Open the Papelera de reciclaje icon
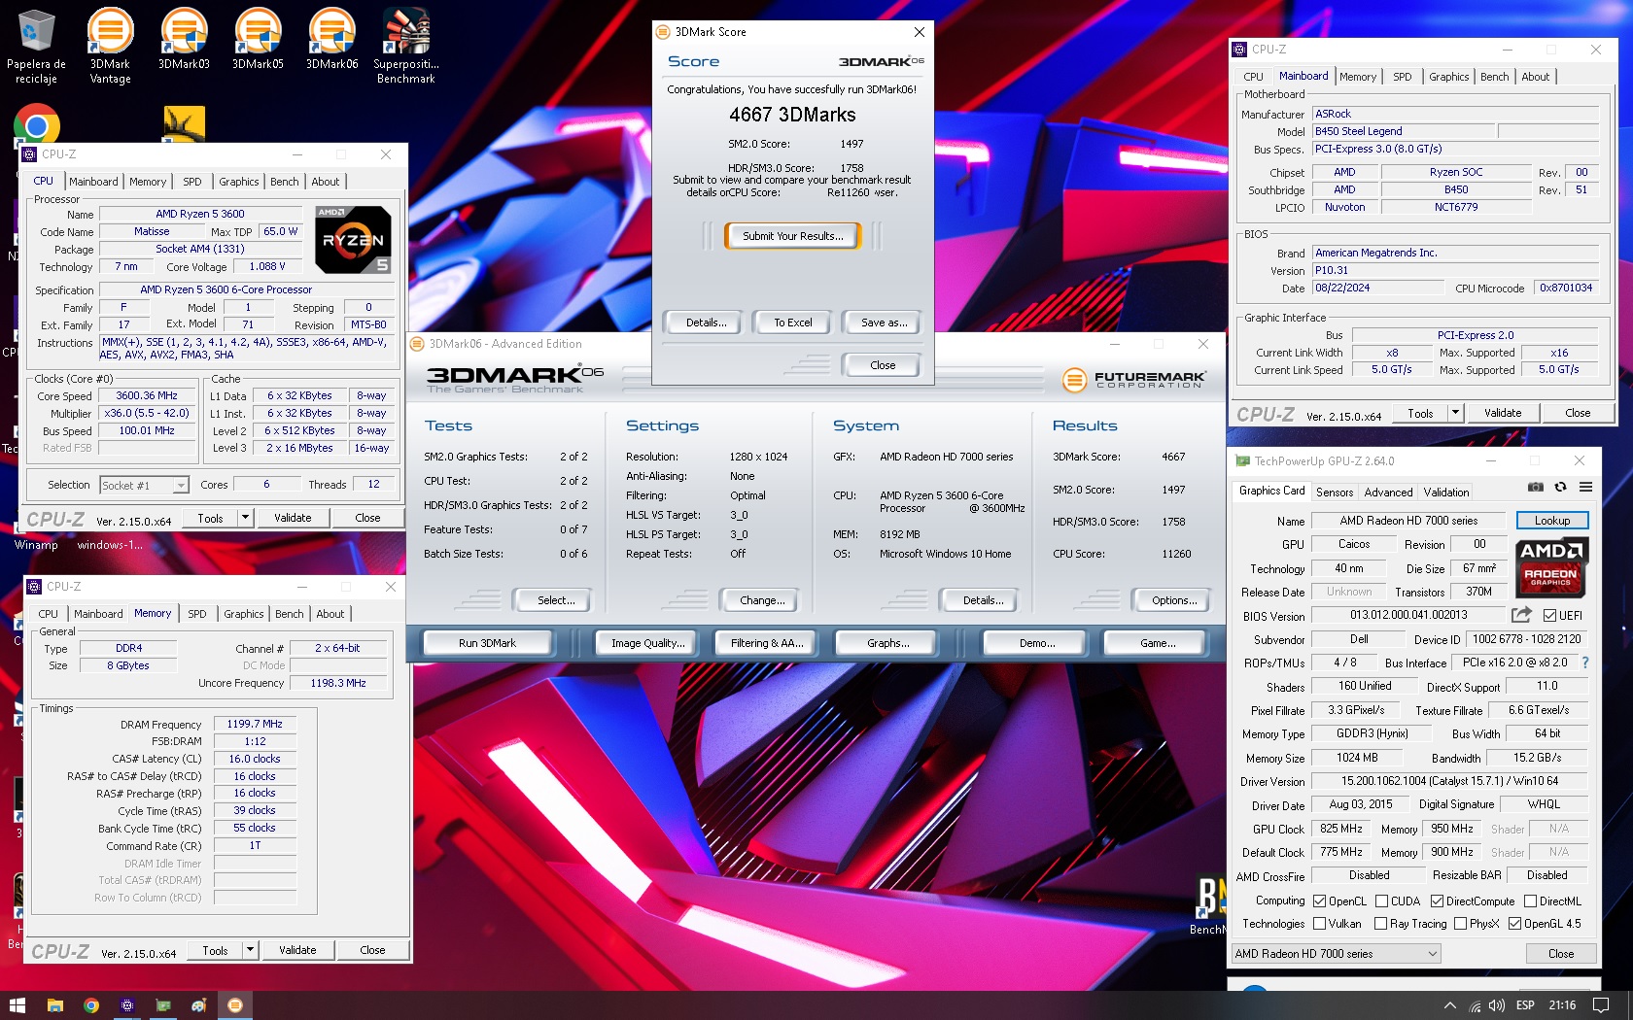Screen dimensions: 1633x1020 tap(36, 45)
